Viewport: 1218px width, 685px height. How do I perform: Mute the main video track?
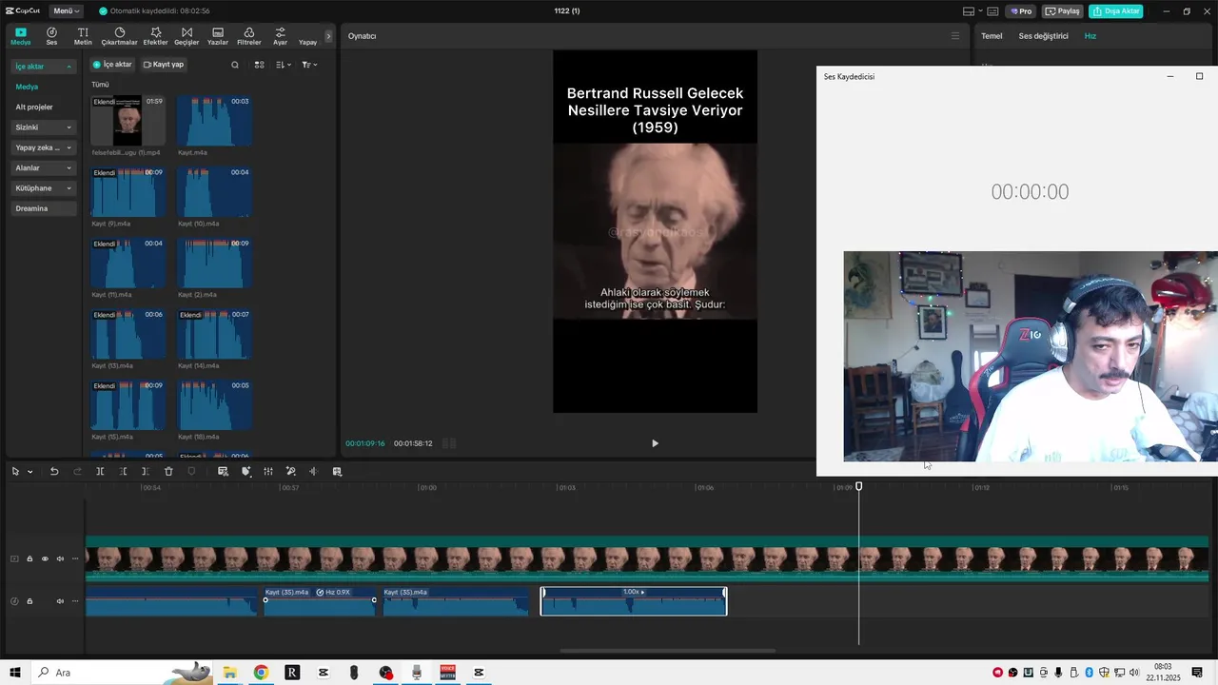point(60,558)
